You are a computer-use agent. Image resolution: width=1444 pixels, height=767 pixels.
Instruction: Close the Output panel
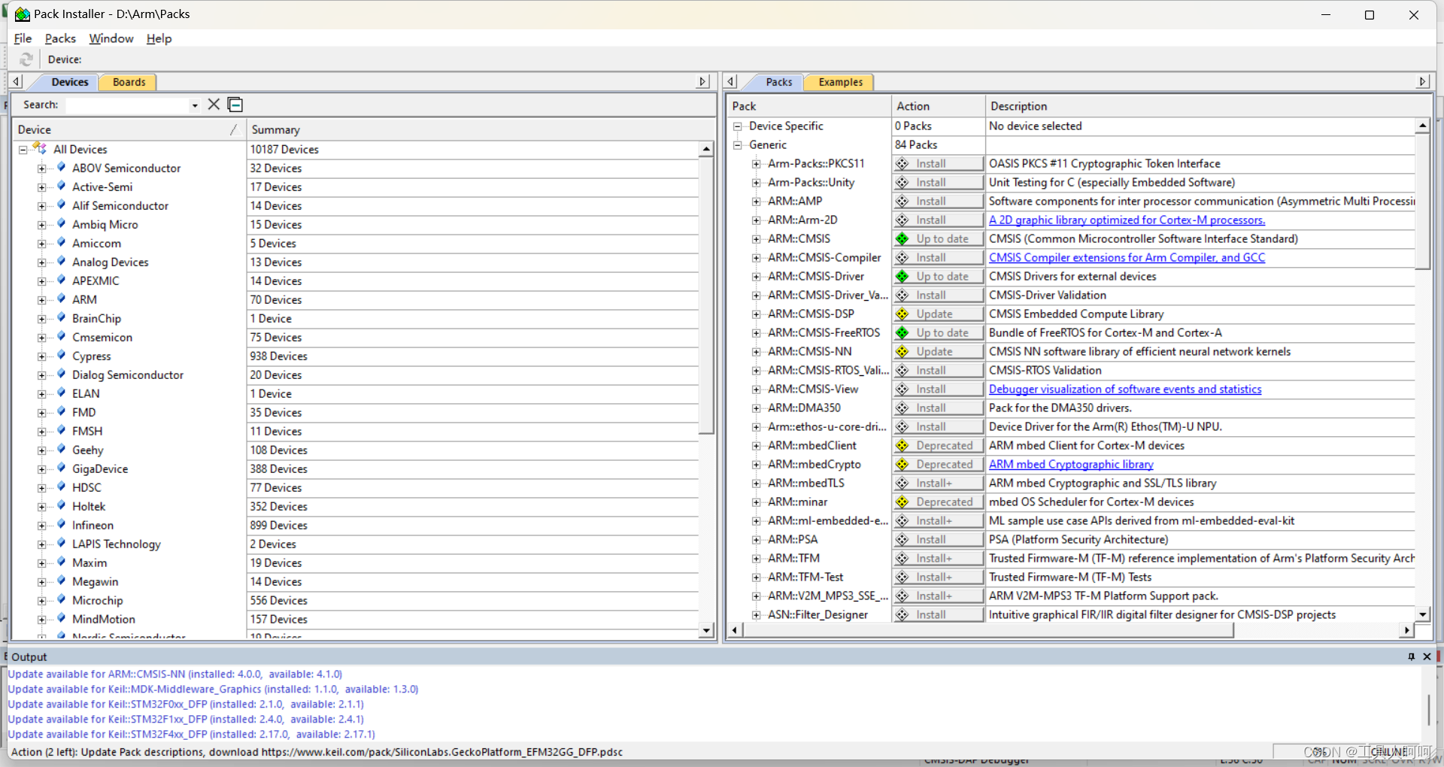[1427, 656]
